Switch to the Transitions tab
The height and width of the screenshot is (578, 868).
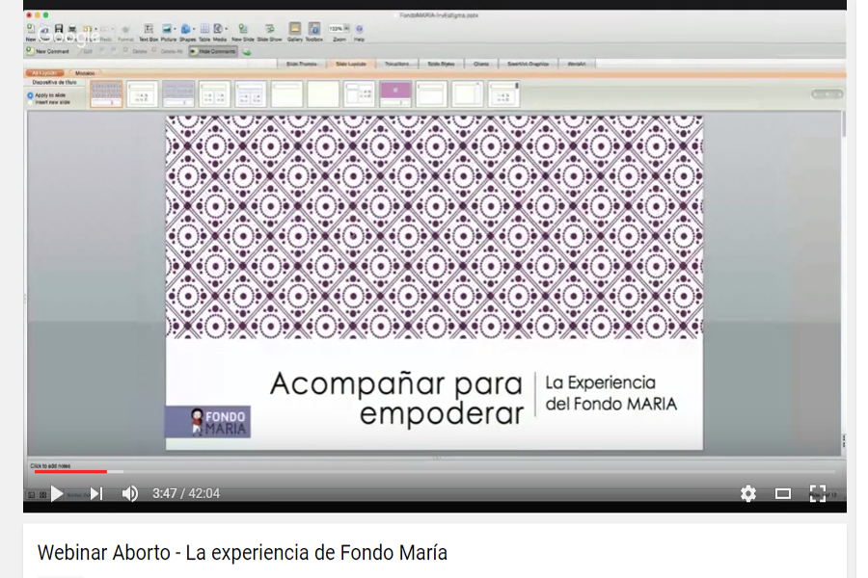(395, 64)
